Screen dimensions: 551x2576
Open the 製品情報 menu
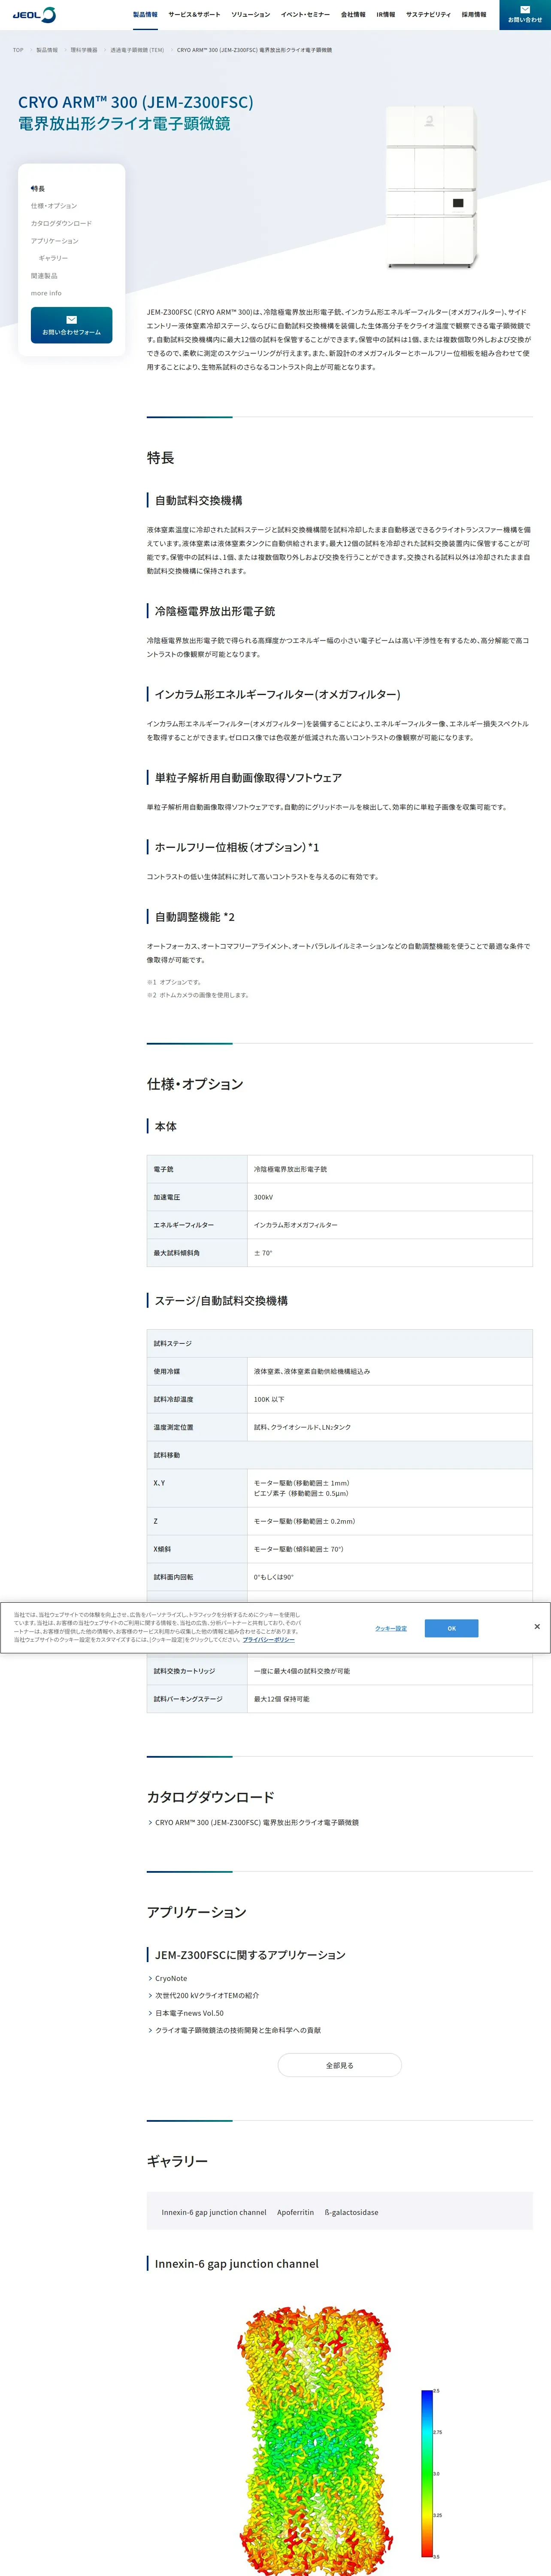click(x=145, y=15)
